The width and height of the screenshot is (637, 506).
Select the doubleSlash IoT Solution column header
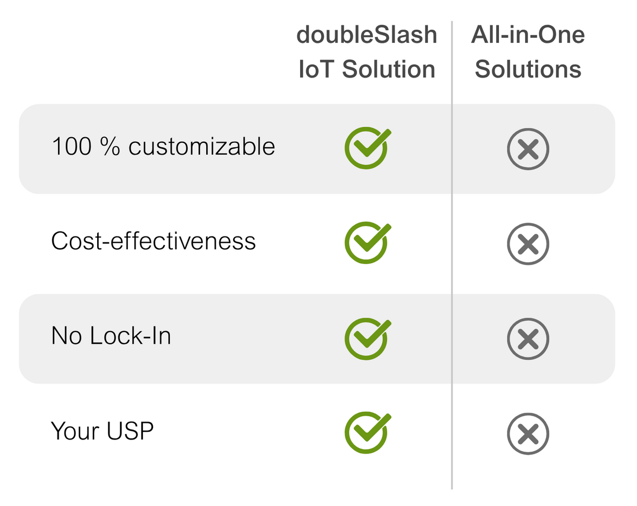pyautogui.click(x=367, y=52)
